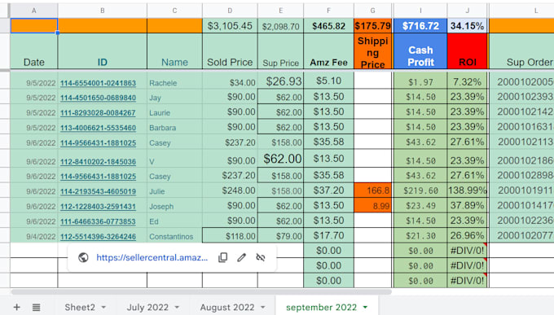This screenshot has width=554, height=315.
Task: Click the globe icon in link preview
Action: [83, 257]
